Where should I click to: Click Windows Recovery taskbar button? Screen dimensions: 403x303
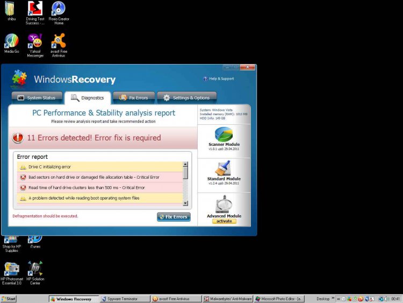pyautogui.click(x=74, y=299)
